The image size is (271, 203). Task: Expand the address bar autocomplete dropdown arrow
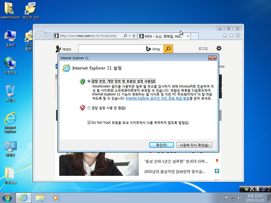pyautogui.click(x=129, y=36)
